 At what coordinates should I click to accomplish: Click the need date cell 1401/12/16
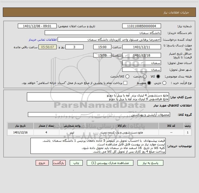pos(20,132)
